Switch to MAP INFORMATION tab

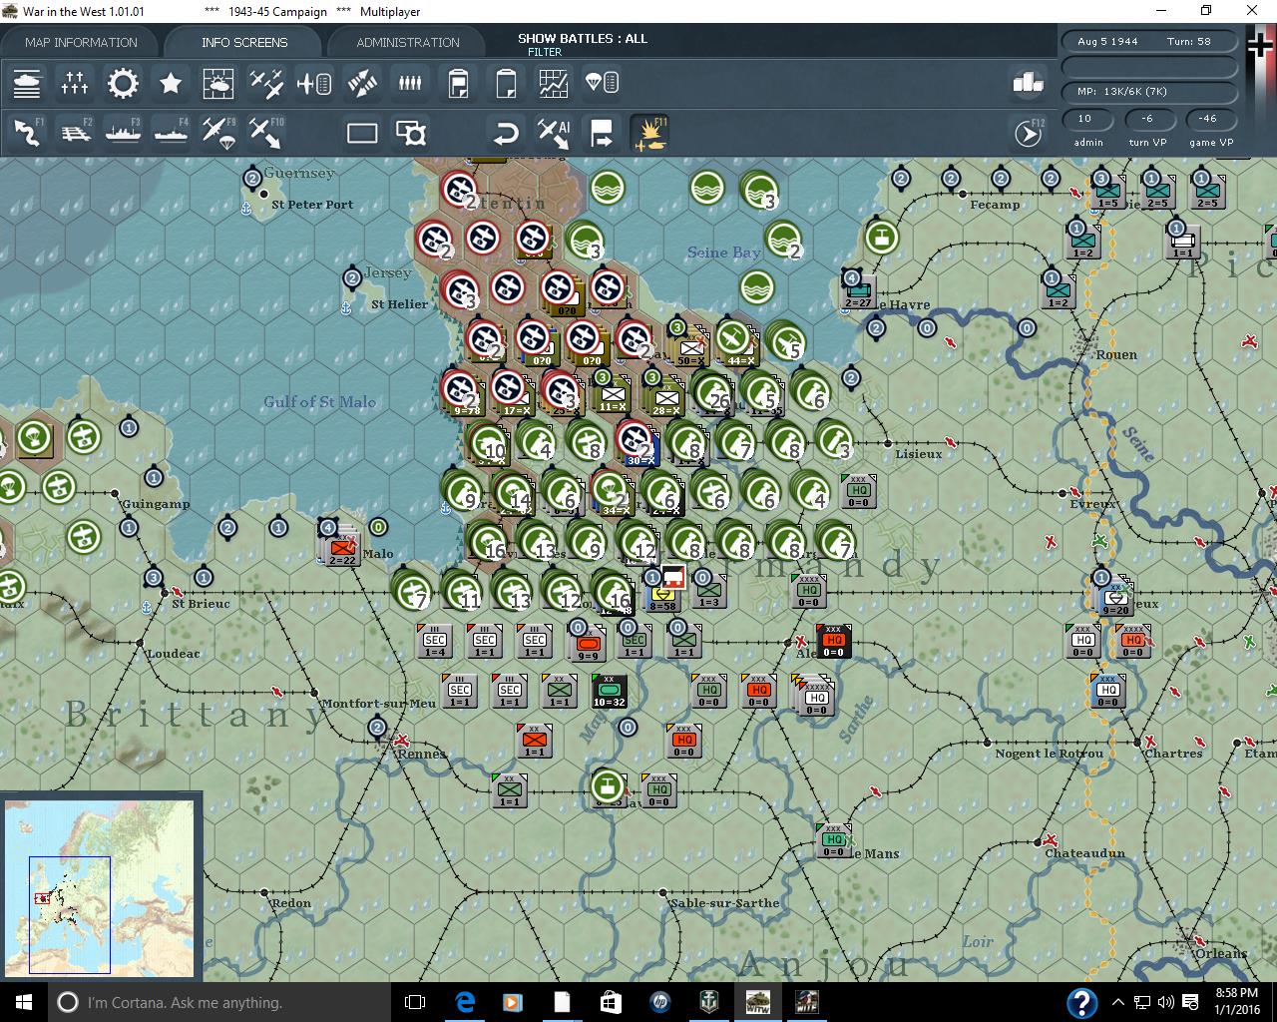click(x=81, y=42)
